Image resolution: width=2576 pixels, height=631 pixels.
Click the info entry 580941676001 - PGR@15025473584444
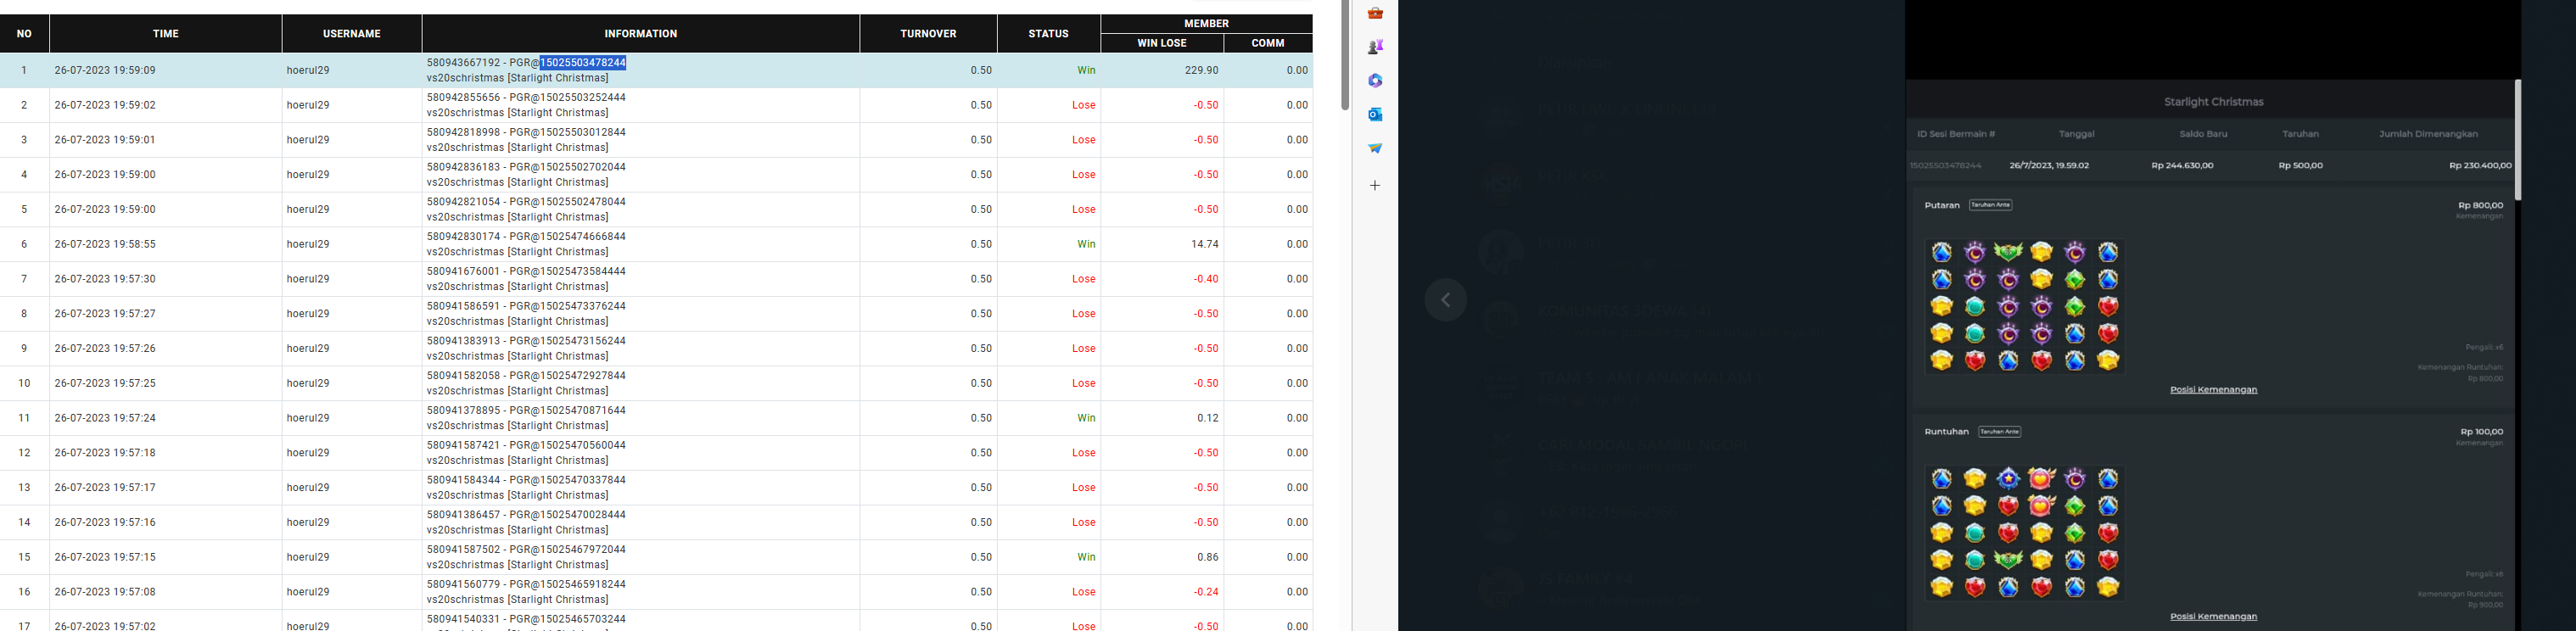click(x=526, y=272)
